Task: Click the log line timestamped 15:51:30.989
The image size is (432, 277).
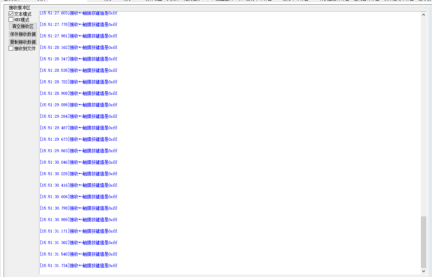Action: click(x=79, y=220)
